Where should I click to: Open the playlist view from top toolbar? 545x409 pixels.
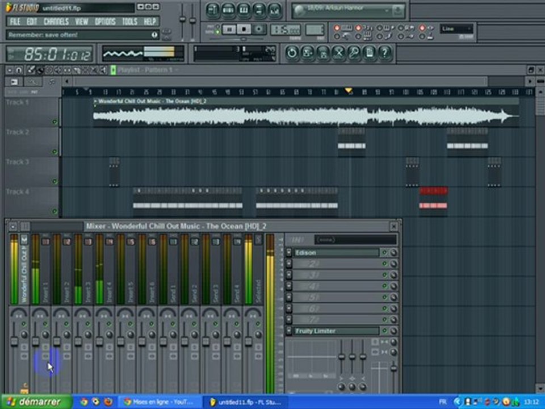212,10
